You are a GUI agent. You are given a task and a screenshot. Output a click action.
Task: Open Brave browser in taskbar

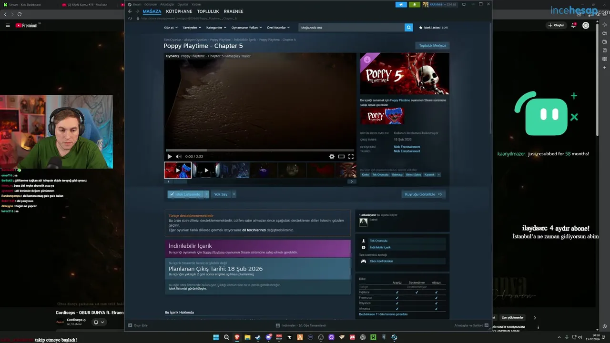tap(237, 337)
